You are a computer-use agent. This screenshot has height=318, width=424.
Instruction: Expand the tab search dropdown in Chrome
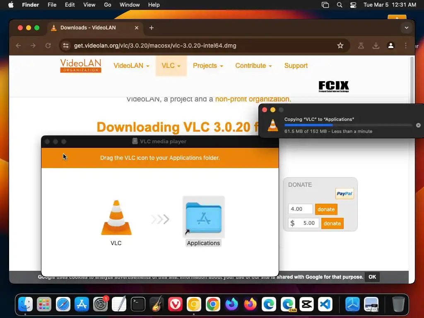point(407,28)
